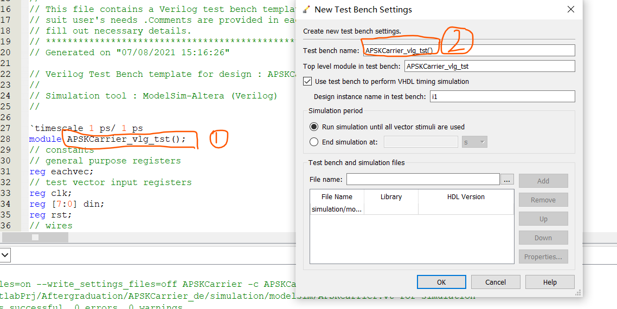Click the browse button beside File name
Screen dimensions: 617x309
507,179
